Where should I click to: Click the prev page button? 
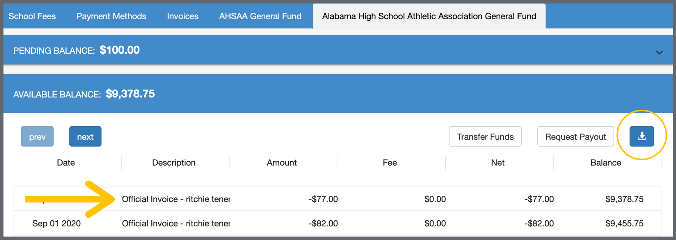pyautogui.click(x=37, y=136)
